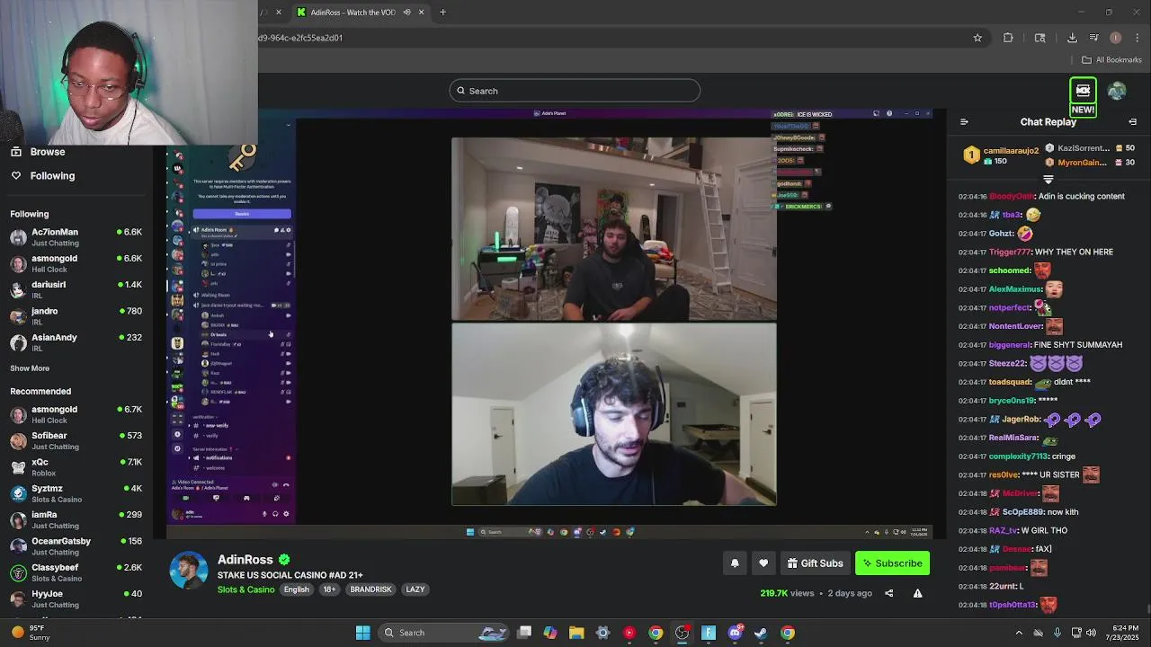1151x647 pixels.
Task: Open Classybeef's recommended channel
Action: point(76,572)
